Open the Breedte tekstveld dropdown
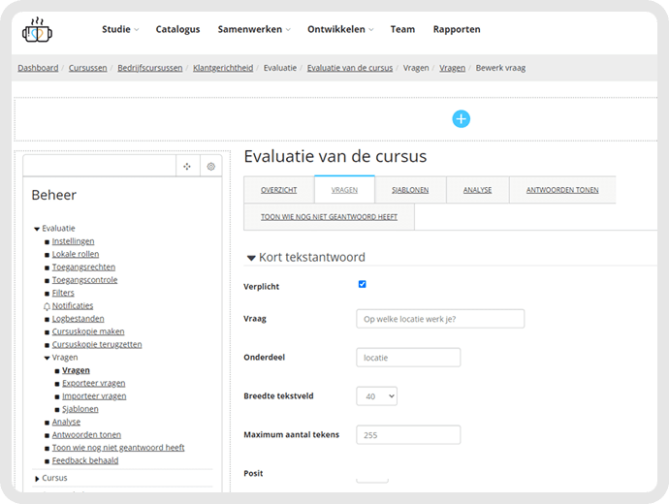Viewport: 669px width, 504px height. 377,396
